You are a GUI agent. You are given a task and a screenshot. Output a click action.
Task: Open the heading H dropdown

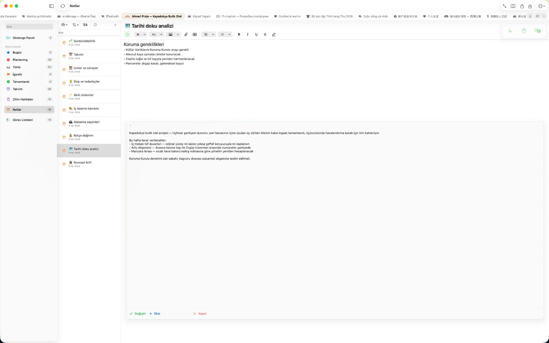pos(141,34)
